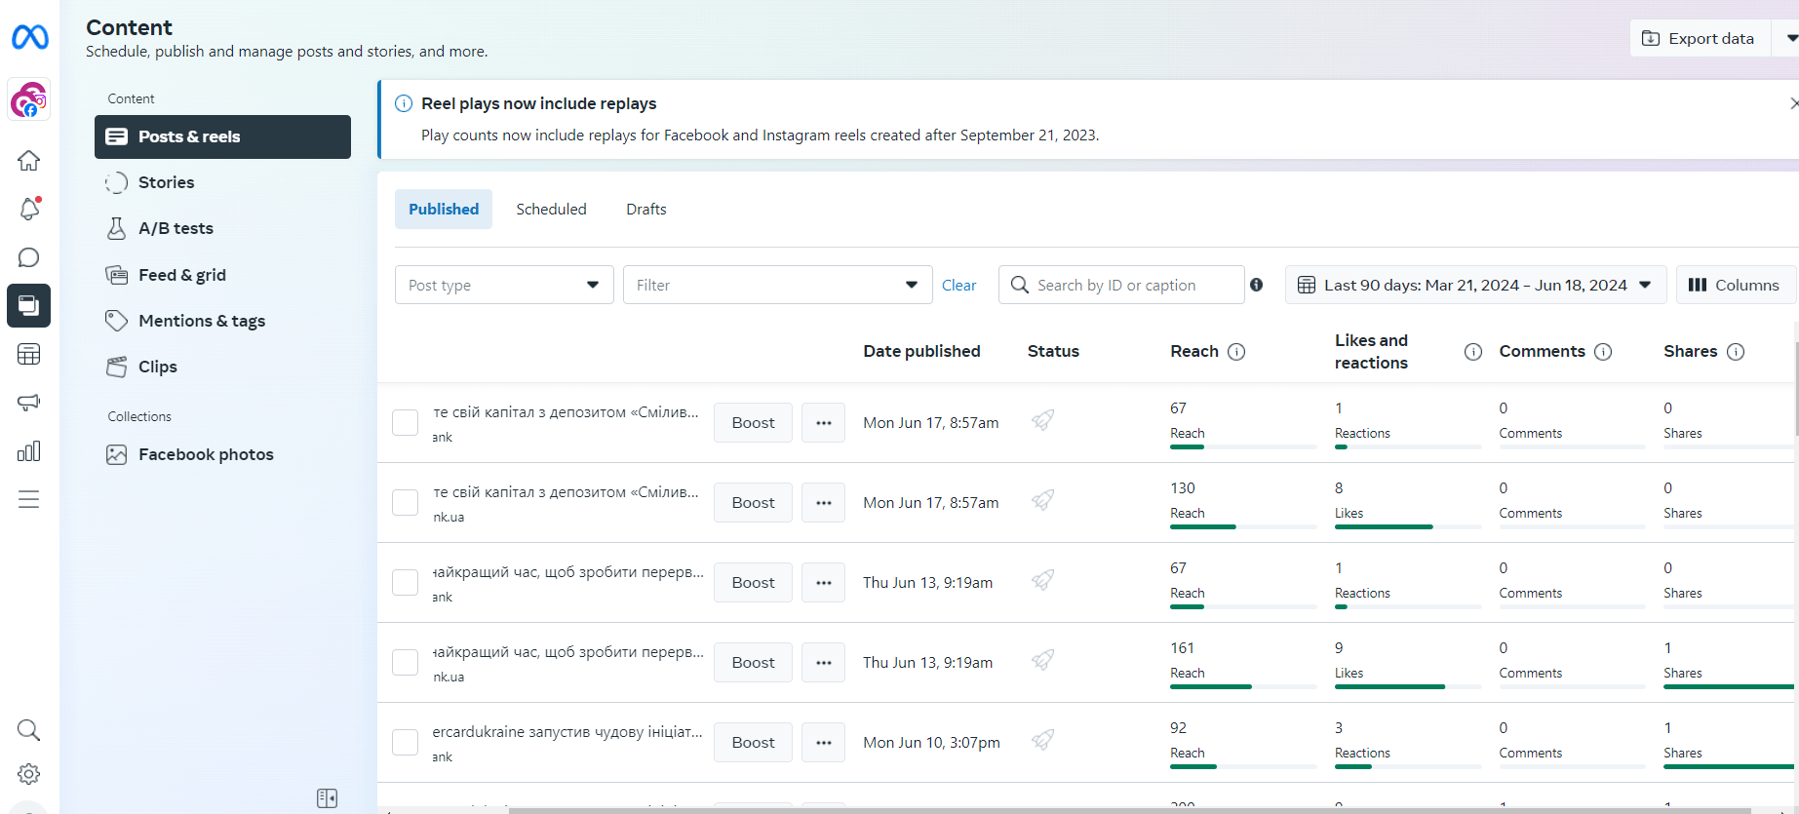Open the Columns selector
Screen dimensions: 1799x814
click(1736, 285)
